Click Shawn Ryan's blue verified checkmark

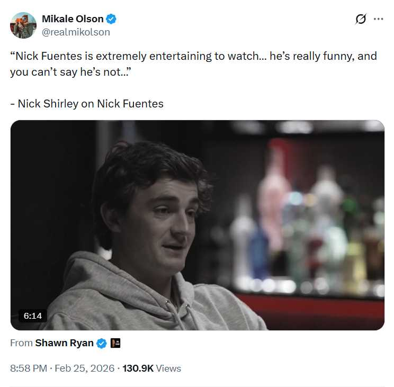point(101,343)
